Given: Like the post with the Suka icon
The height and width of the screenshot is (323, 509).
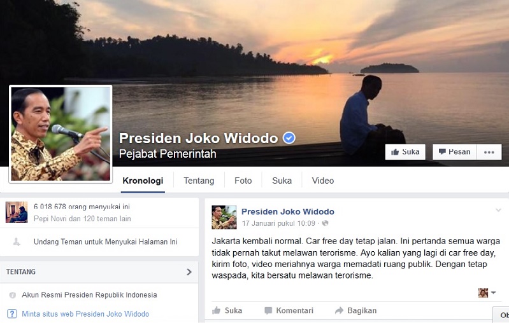Looking at the screenshot, I should coord(216,311).
